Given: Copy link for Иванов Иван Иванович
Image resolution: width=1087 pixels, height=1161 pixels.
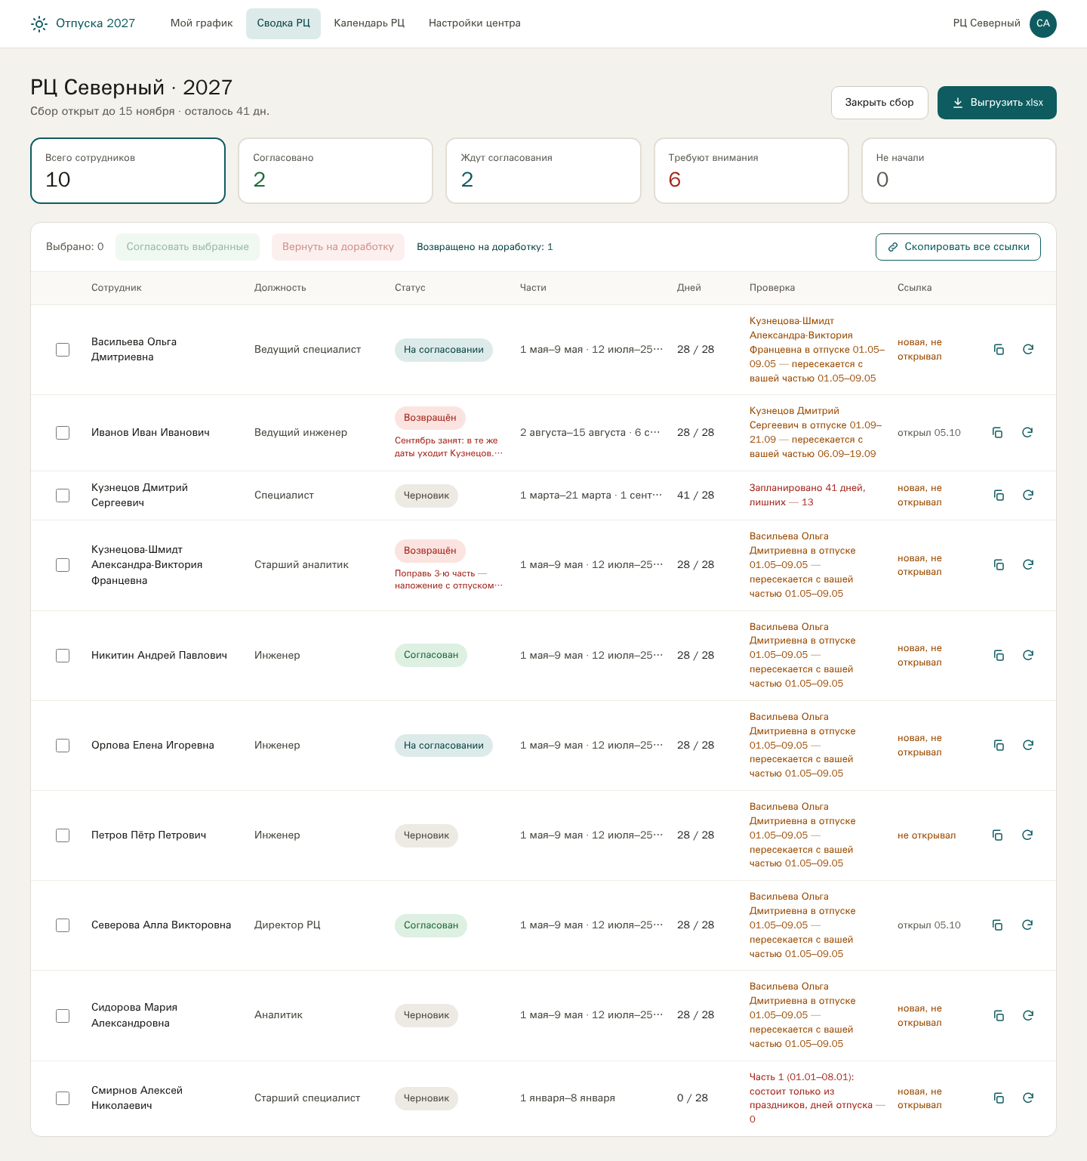Looking at the screenshot, I should click(x=997, y=433).
